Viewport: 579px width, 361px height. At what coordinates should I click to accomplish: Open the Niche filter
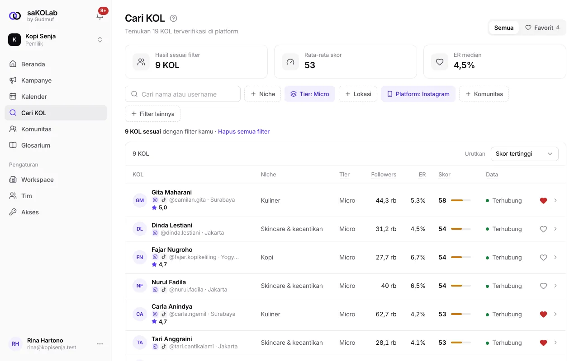[263, 94]
